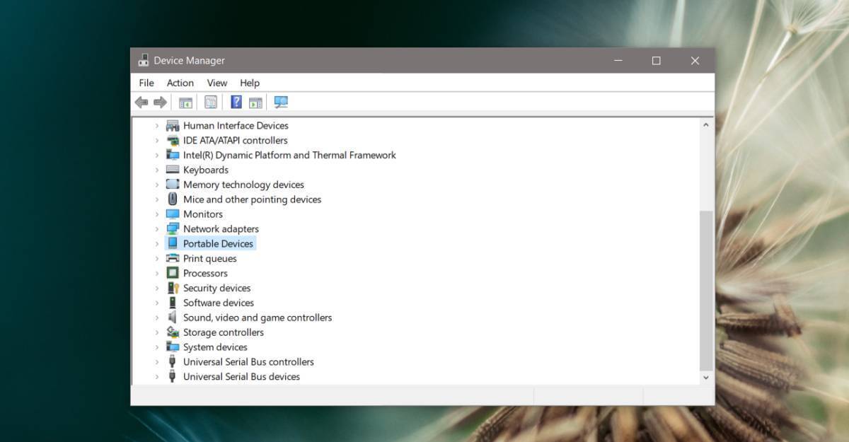This screenshot has height=442, width=849.
Task: Click the Print queues printer icon
Action: click(173, 258)
